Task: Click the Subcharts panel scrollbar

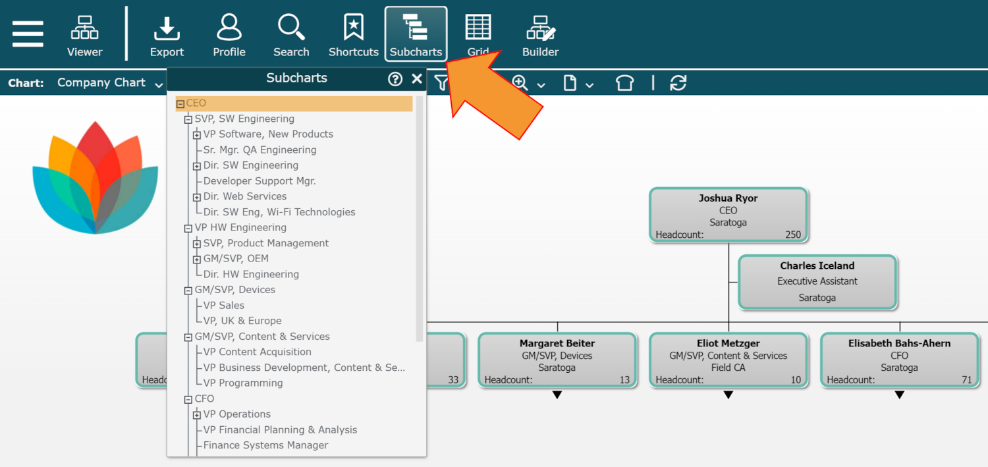Action: (x=420, y=217)
